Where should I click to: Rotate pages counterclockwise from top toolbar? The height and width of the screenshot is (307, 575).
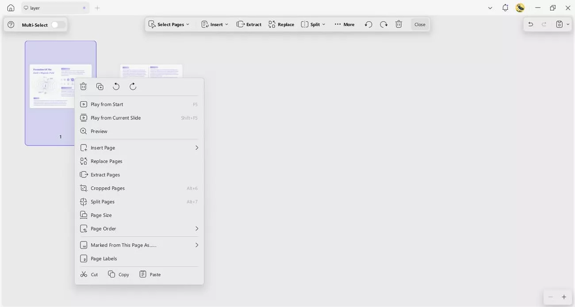(368, 24)
